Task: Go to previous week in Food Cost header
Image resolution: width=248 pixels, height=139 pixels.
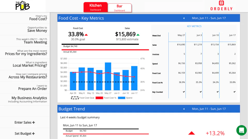Action: click(184, 18)
